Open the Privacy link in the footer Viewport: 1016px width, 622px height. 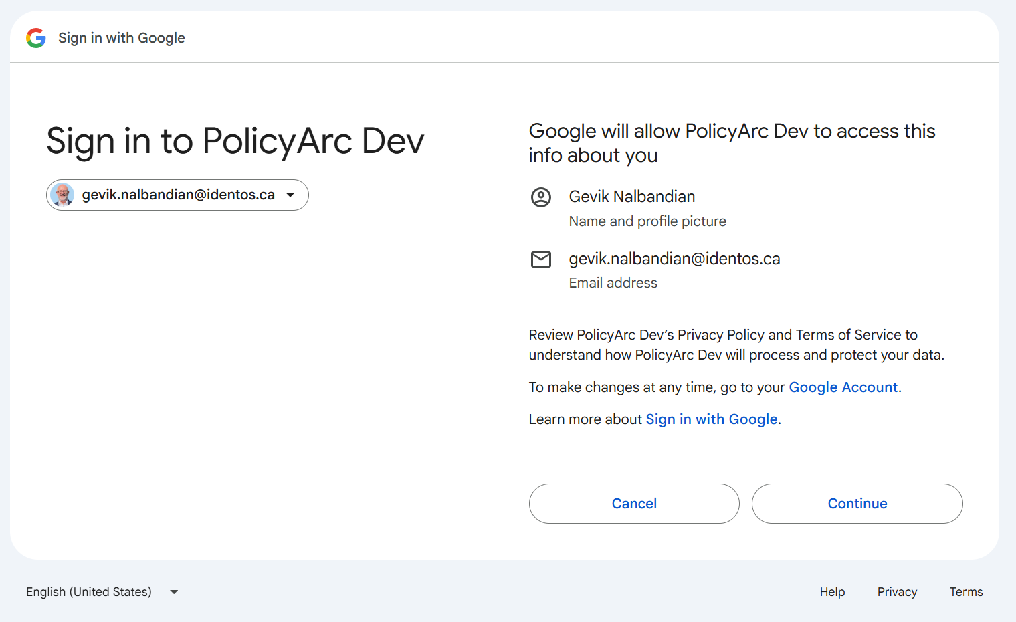pos(898,592)
